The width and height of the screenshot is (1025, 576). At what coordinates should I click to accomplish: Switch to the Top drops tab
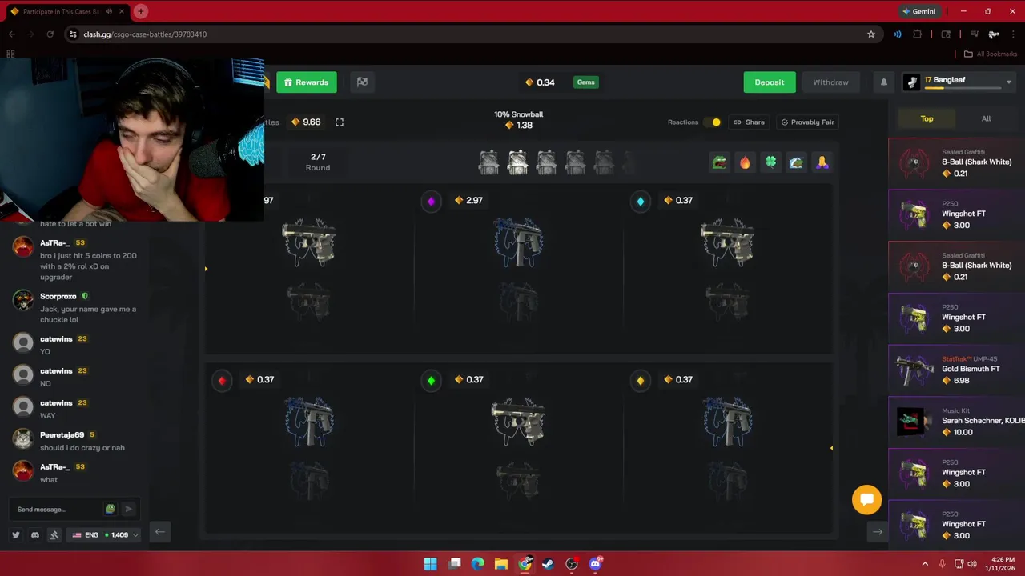coord(927,118)
